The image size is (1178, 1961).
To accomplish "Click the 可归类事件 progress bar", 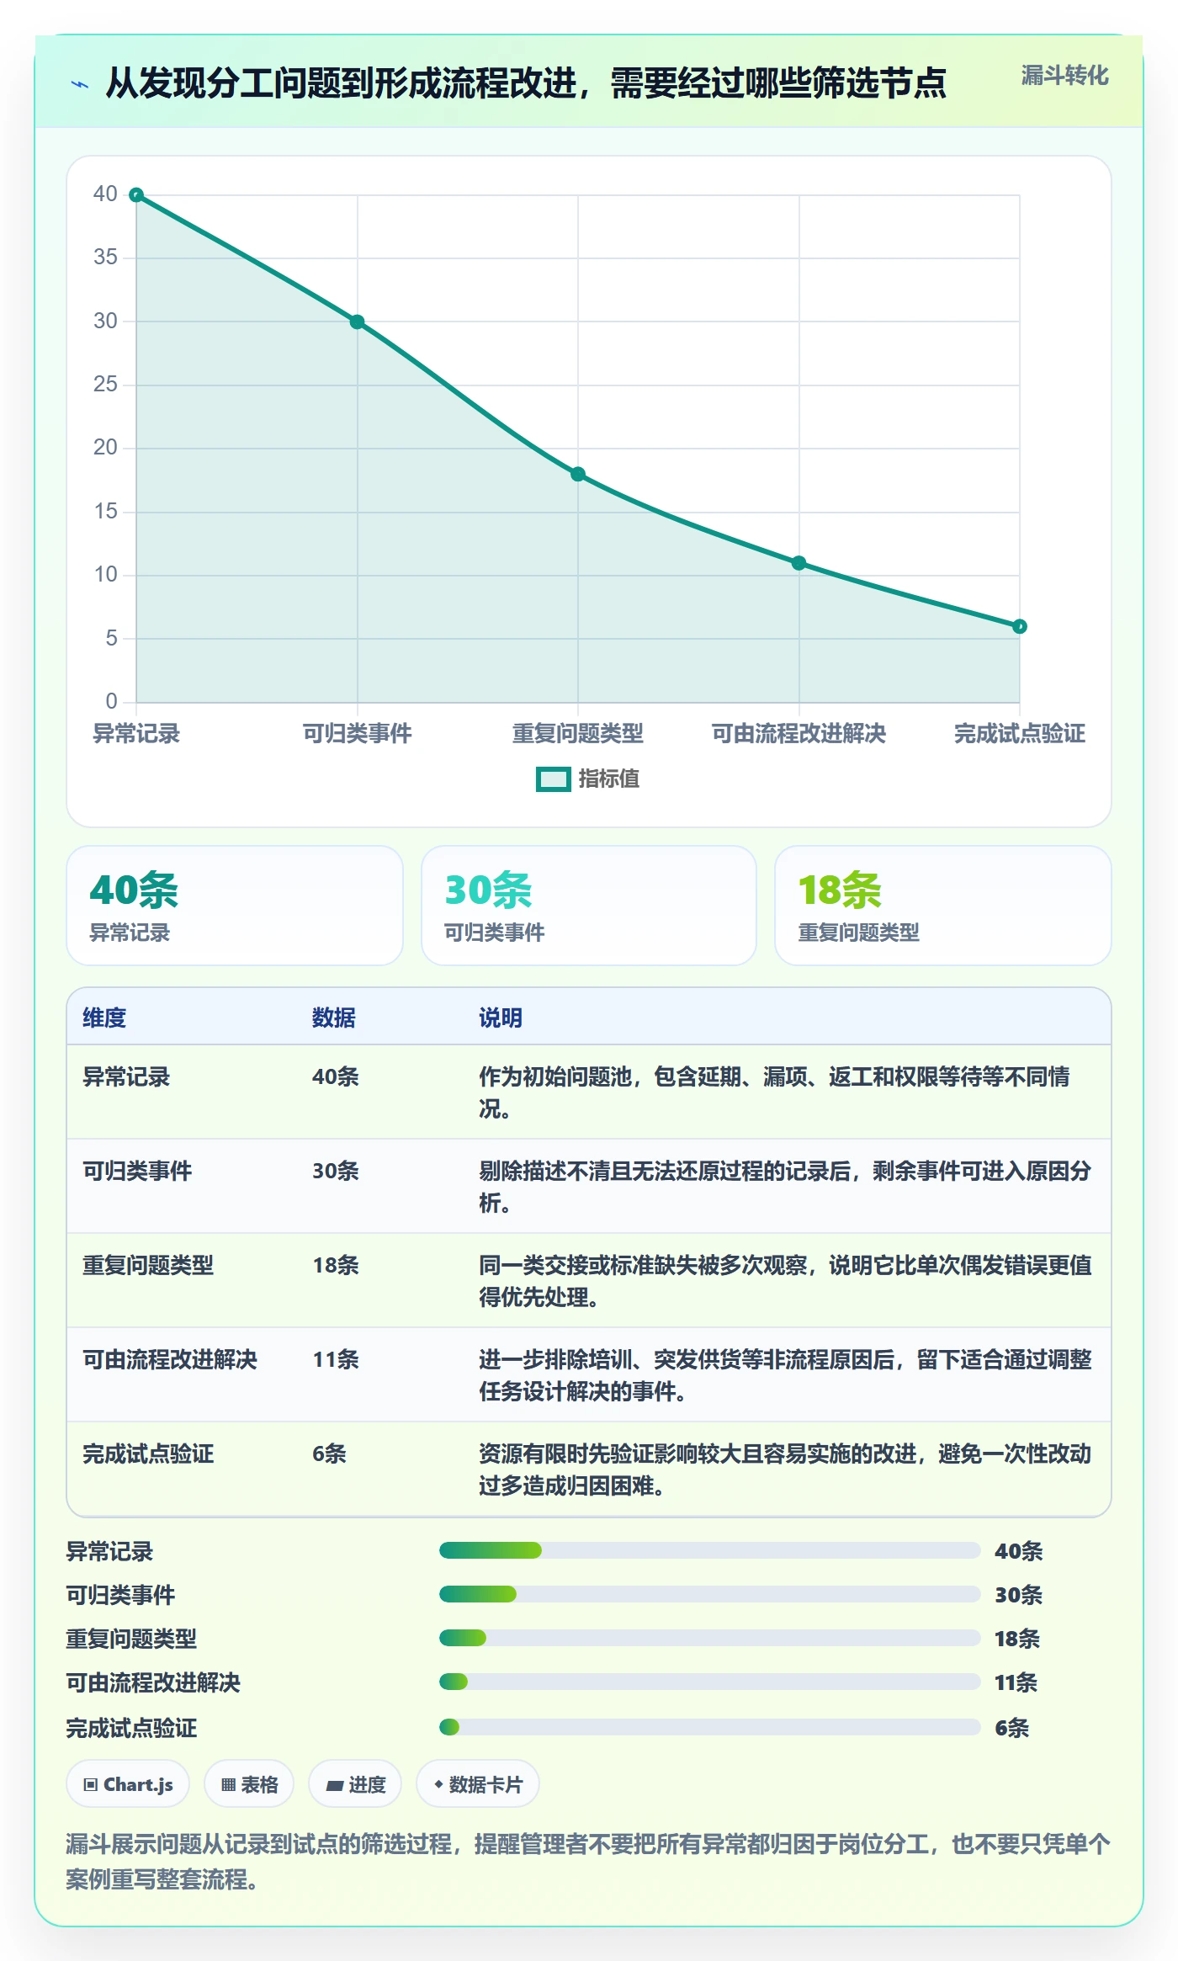I will [710, 1594].
